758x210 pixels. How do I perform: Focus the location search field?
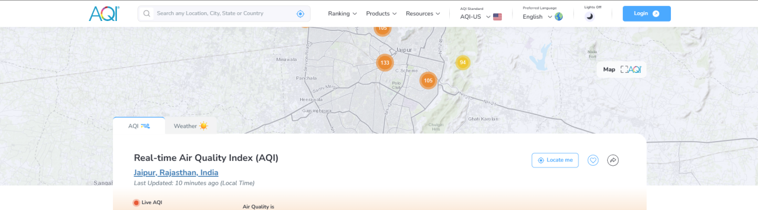[224, 13]
